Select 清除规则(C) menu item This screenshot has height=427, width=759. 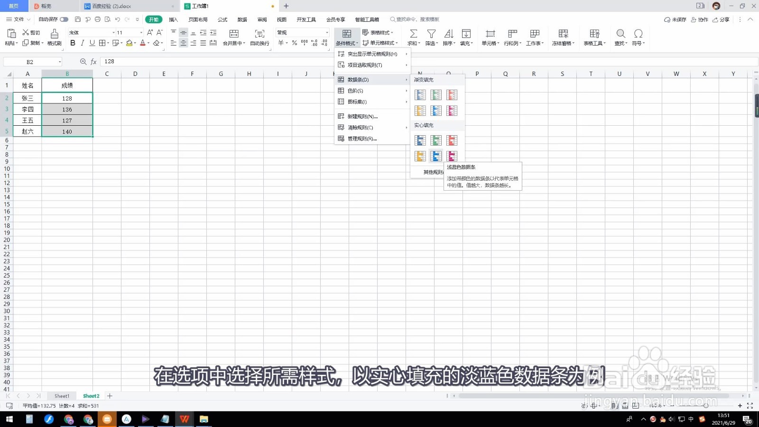tap(372, 127)
